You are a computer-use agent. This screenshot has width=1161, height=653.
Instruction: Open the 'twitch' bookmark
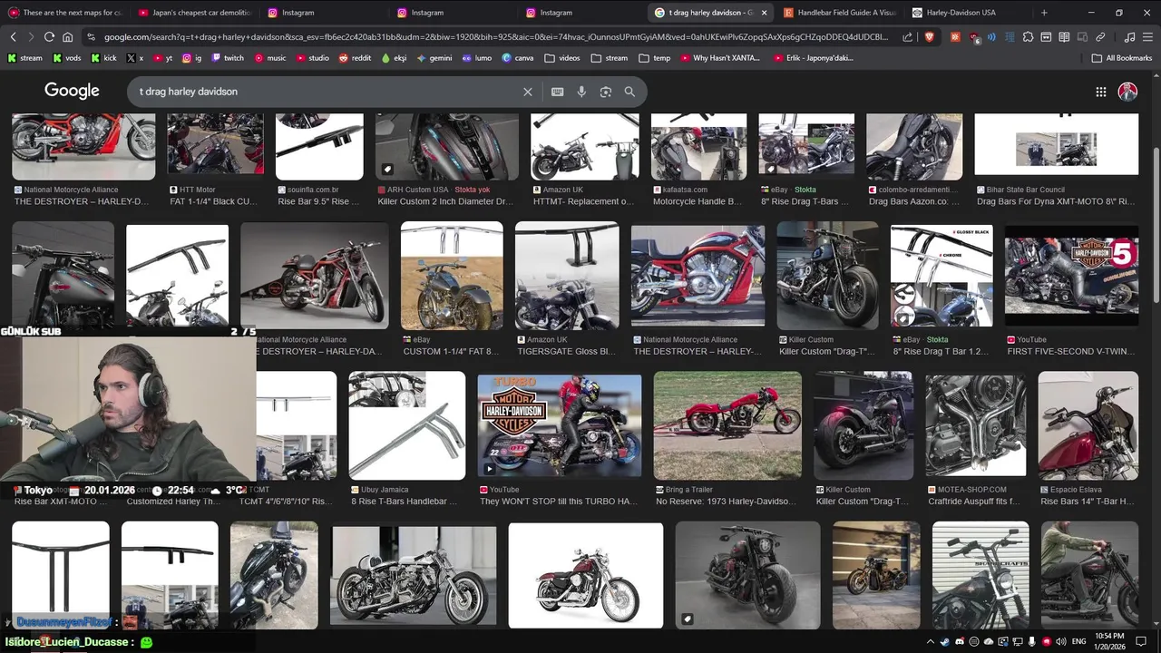[x=228, y=58]
